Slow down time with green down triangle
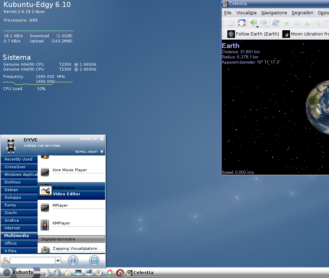329x278 pixels. pyautogui.click(x=286, y=24)
